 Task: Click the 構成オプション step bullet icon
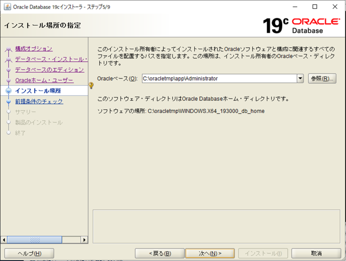point(9,49)
